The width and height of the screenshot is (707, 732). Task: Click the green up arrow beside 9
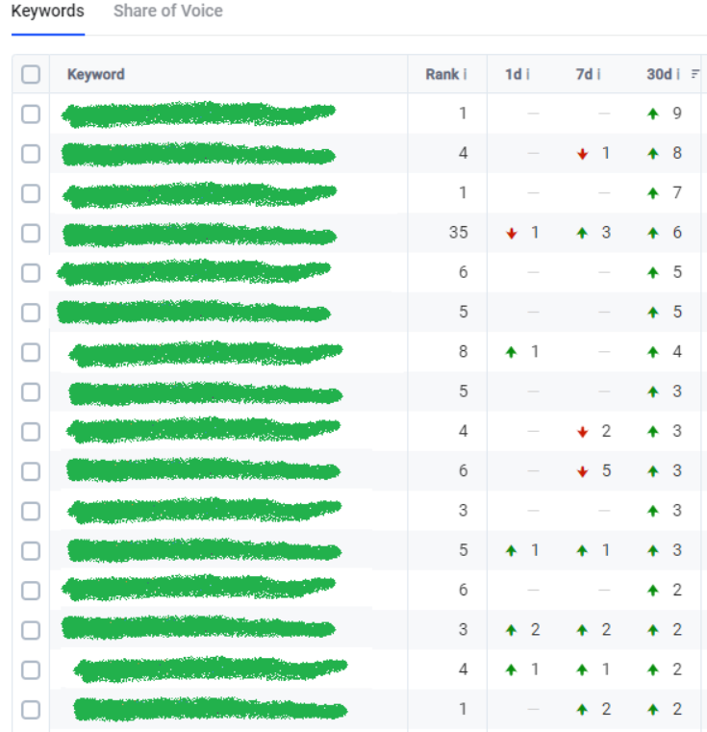[654, 114]
